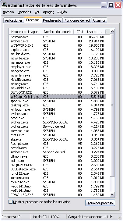The width and height of the screenshot is (123, 221).
Task: Select the OUTLOOK.EXE process
Action: 58,92
